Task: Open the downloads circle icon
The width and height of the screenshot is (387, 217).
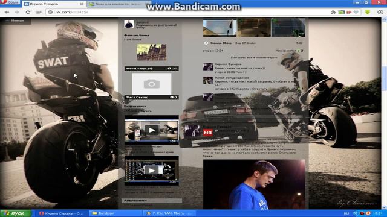Action: pos(380,12)
